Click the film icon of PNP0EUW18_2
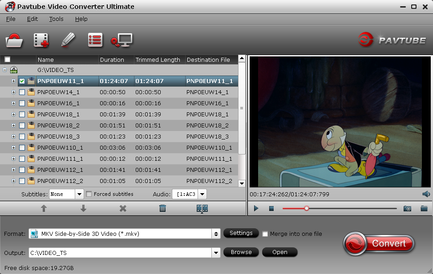 [x=31, y=125]
